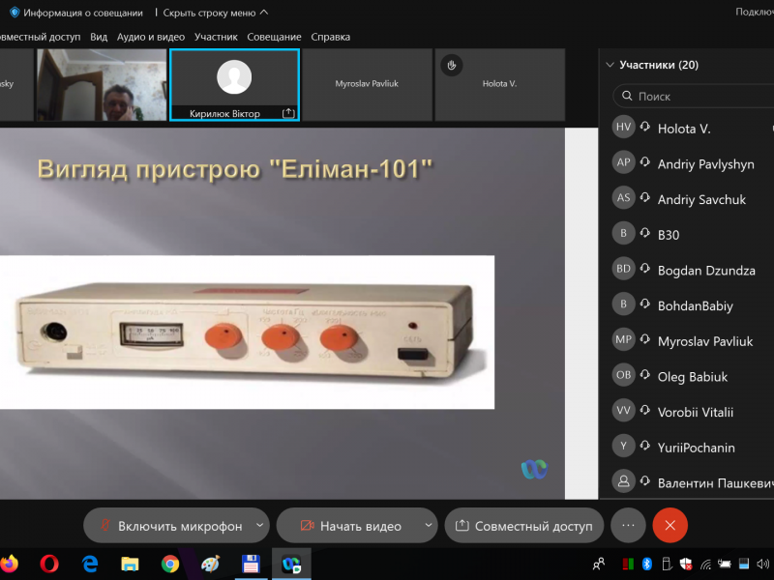Click the more options ellipsis button

point(628,525)
